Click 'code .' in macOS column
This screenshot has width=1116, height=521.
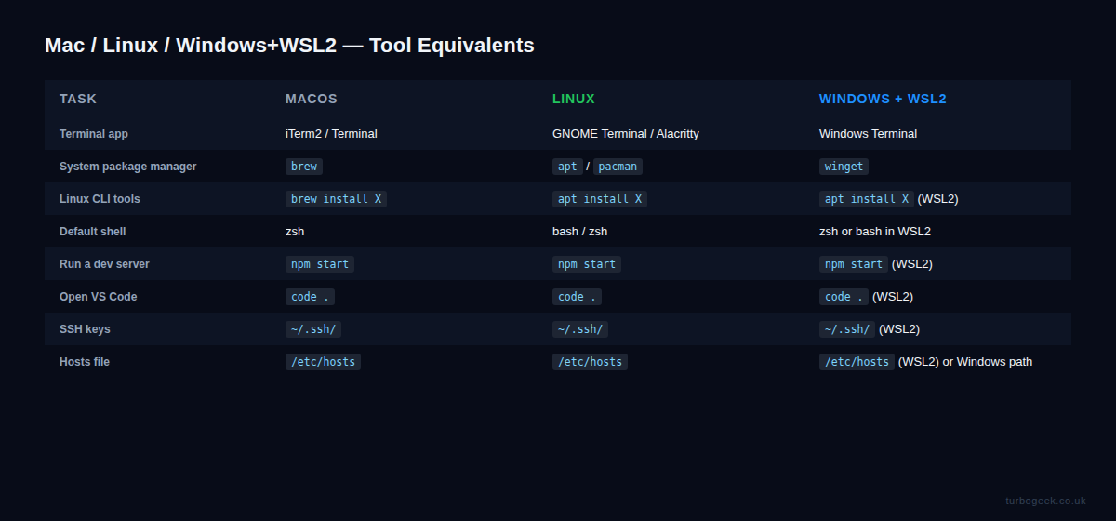pos(310,297)
